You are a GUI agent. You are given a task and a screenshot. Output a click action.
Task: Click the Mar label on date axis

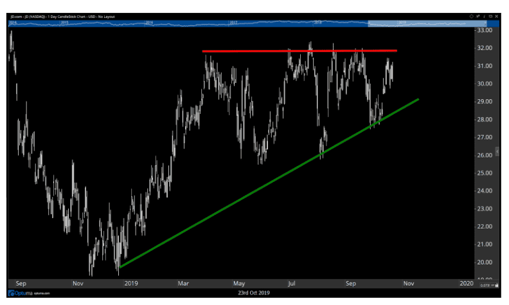tap(183, 284)
